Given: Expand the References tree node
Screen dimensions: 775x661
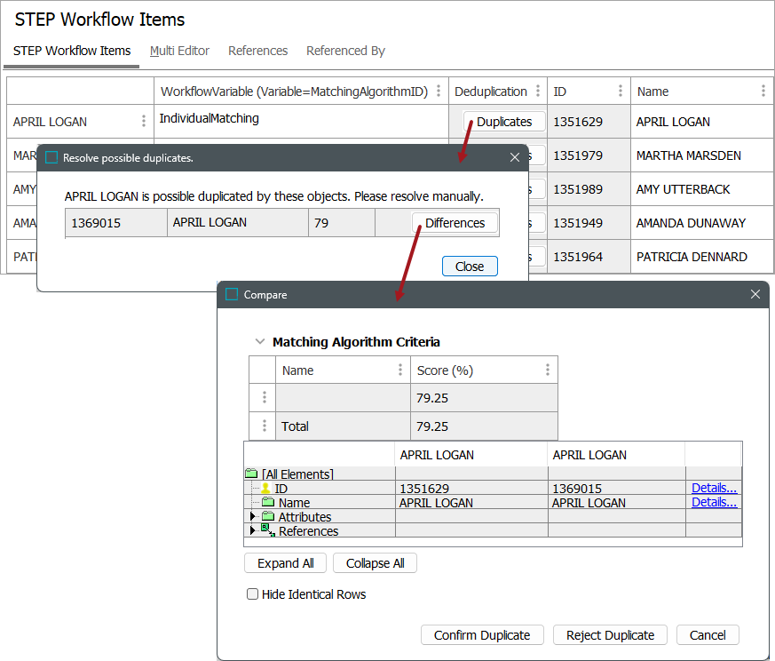Looking at the screenshot, I should pyautogui.click(x=253, y=531).
